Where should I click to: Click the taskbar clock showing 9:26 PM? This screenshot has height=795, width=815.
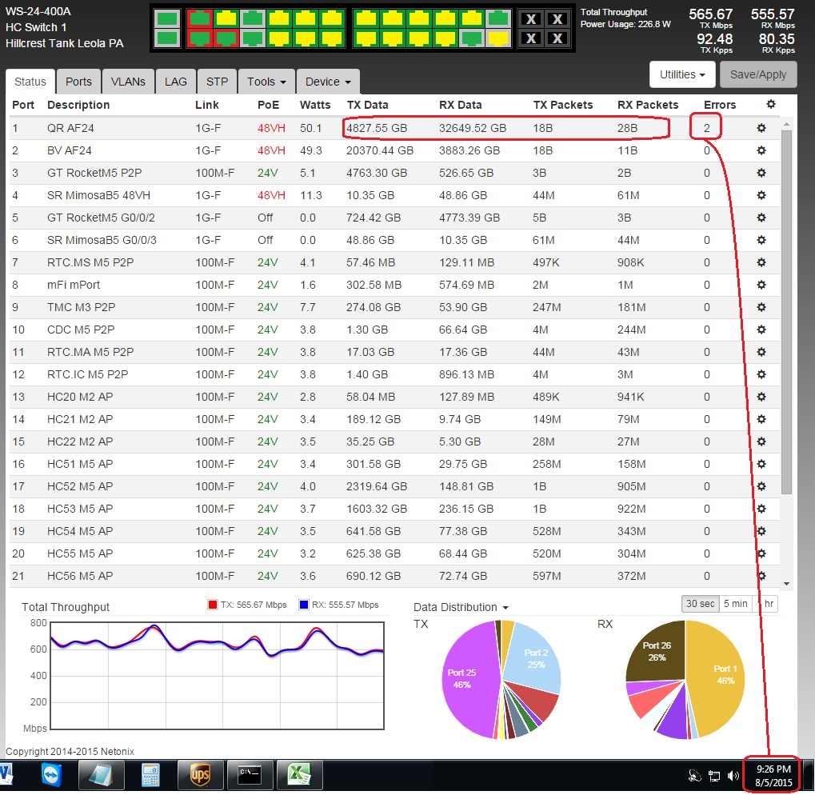pos(773,775)
